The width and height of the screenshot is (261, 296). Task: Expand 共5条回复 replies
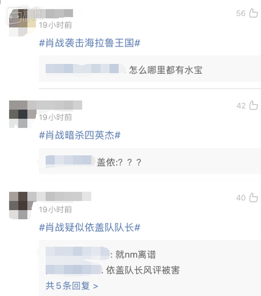[72, 286]
